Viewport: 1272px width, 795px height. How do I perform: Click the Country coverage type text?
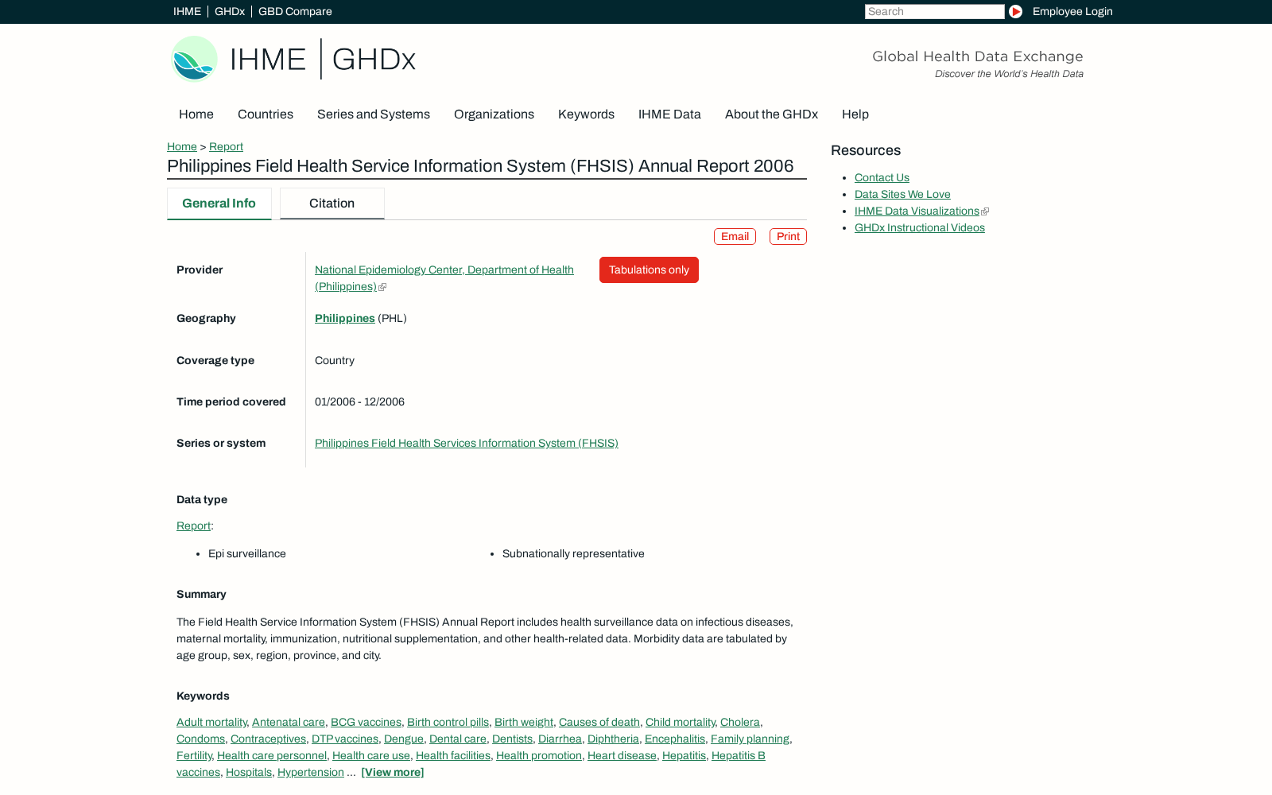(x=335, y=360)
